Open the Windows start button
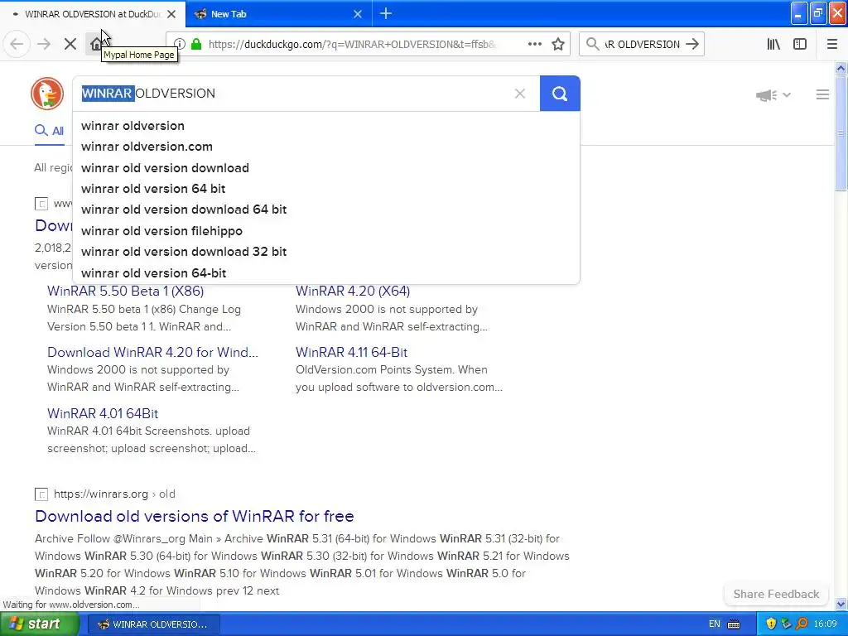 tap(40, 624)
